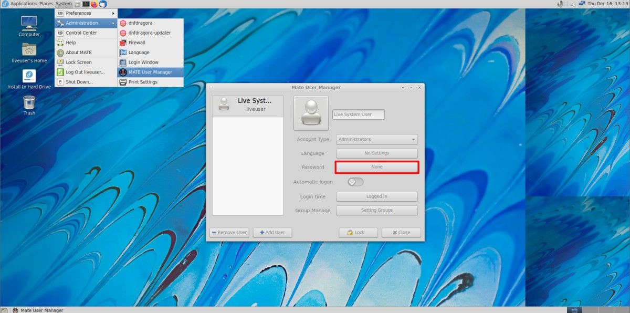Screen dimensions: 630x313
Task: Click the volume icon in the system tray
Action: [560, 4]
